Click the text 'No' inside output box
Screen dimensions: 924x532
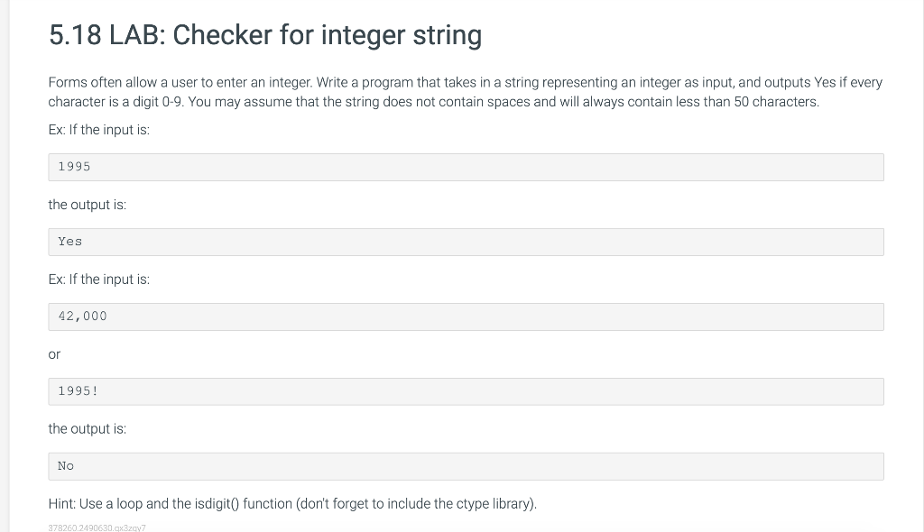pos(65,466)
